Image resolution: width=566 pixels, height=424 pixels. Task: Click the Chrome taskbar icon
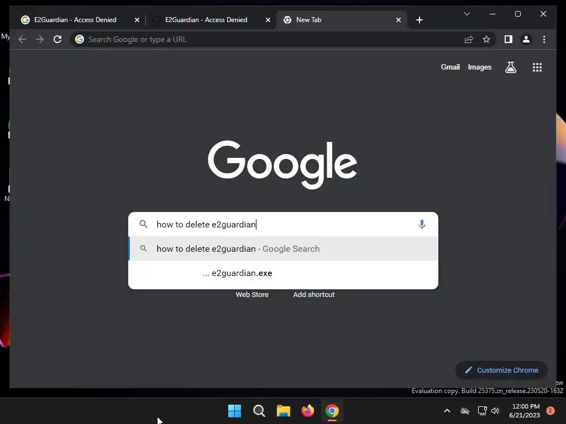[x=332, y=411]
